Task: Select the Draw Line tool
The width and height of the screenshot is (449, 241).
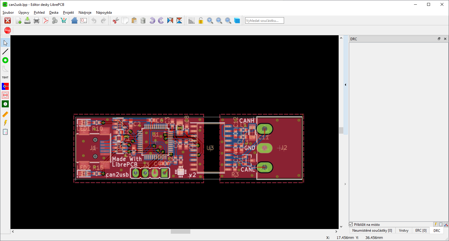Action: coord(5,52)
